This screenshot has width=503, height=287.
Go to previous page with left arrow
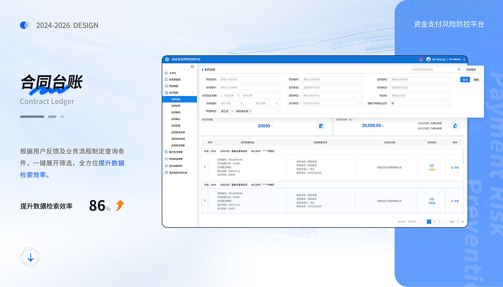[x=424, y=222]
